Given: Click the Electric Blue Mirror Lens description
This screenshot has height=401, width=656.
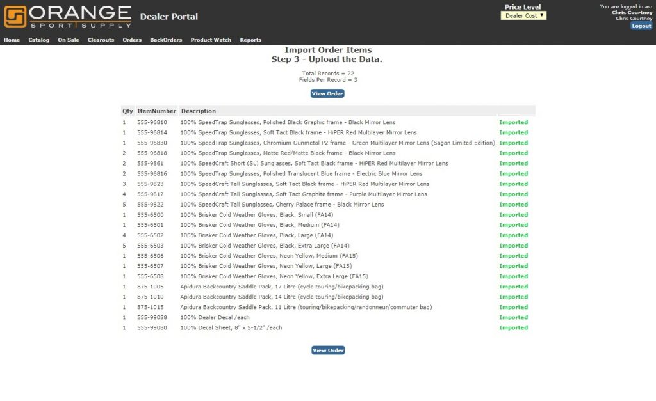Looking at the screenshot, I should coord(301,174).
